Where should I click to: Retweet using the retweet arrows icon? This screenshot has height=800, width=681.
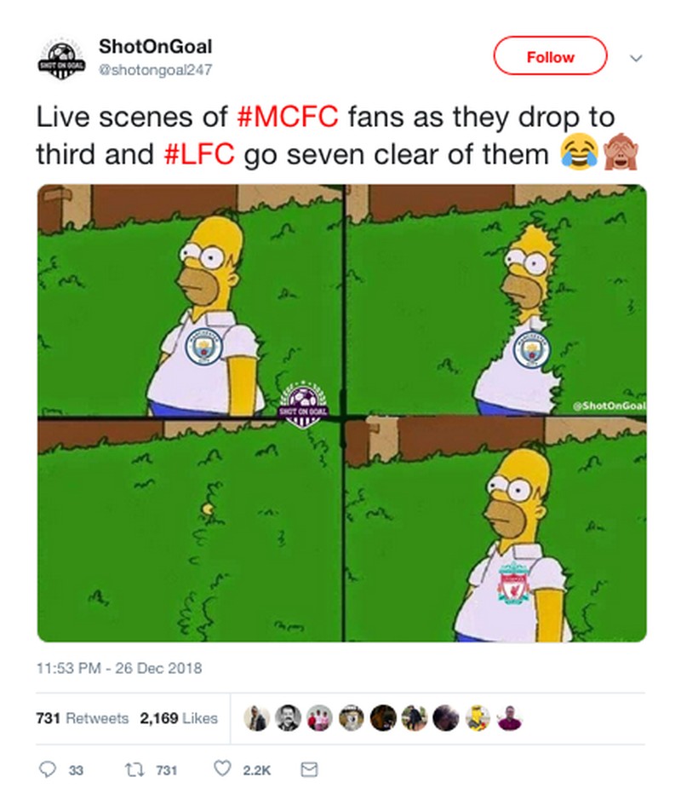[x=134, y=770]
